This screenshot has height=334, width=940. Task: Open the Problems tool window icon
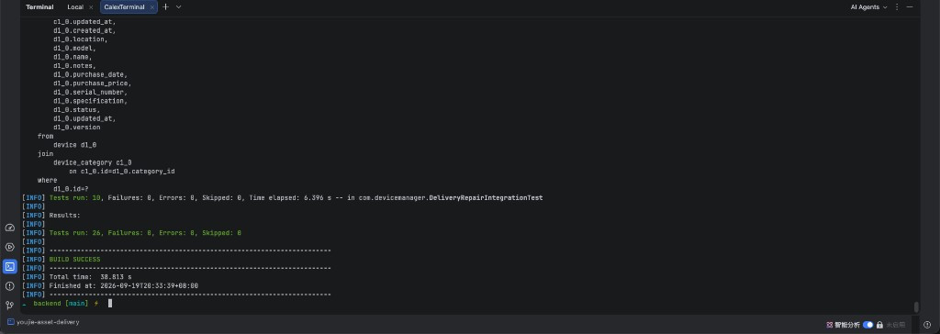tap(9, 286)
